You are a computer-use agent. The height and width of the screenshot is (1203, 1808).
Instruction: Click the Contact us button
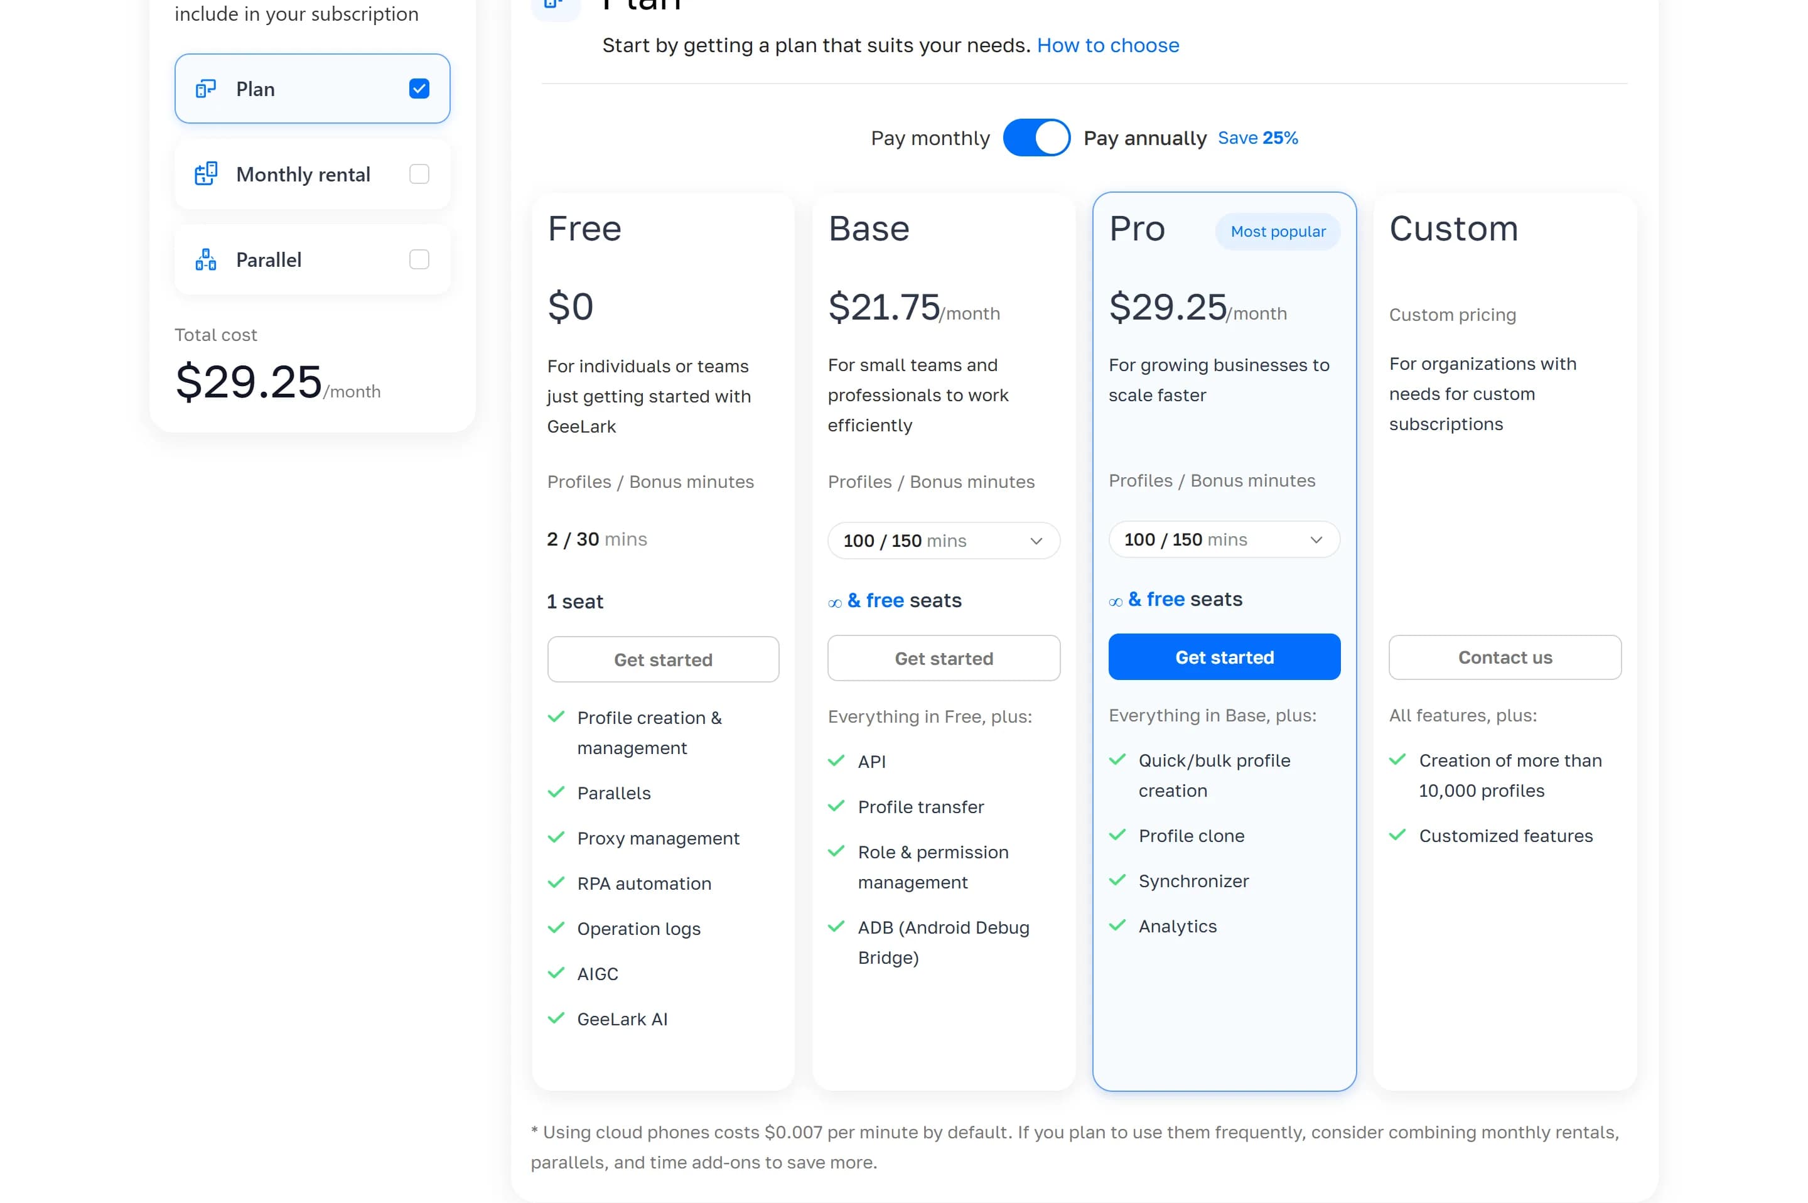(x=1505, y=657)
